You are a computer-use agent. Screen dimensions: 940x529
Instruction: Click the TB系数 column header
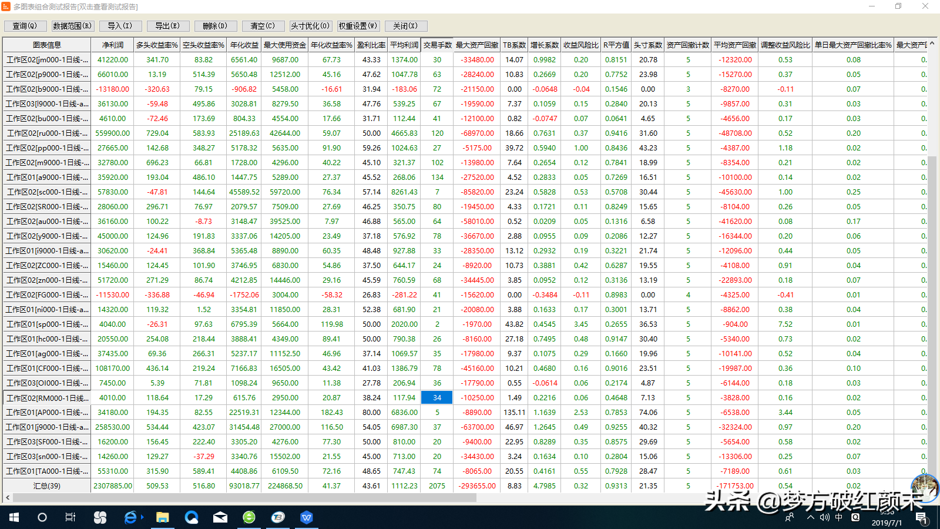click(x=515, y=45)
